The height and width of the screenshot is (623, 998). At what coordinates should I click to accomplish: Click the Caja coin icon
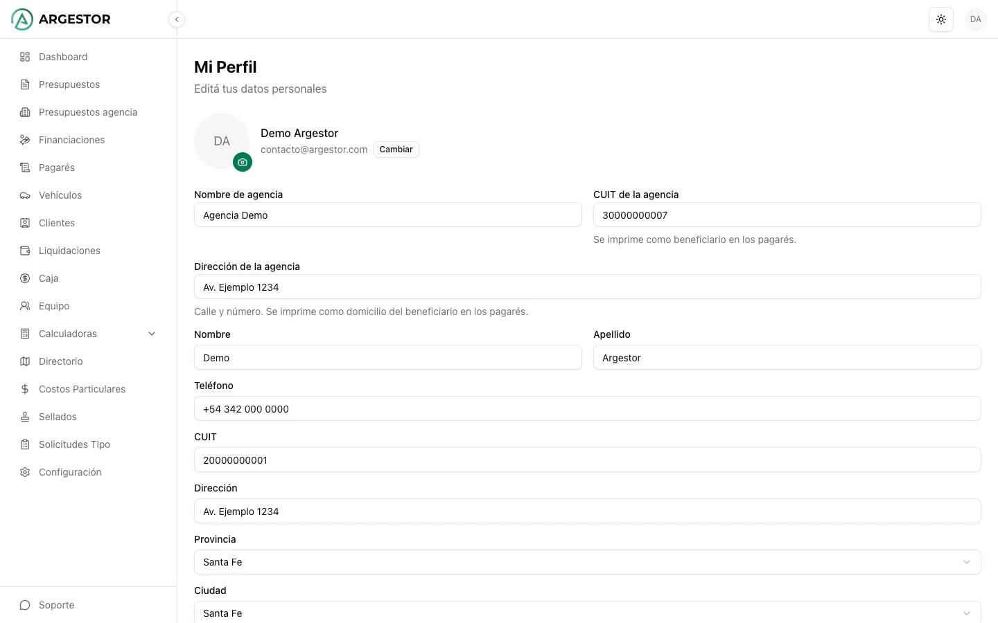25,278
